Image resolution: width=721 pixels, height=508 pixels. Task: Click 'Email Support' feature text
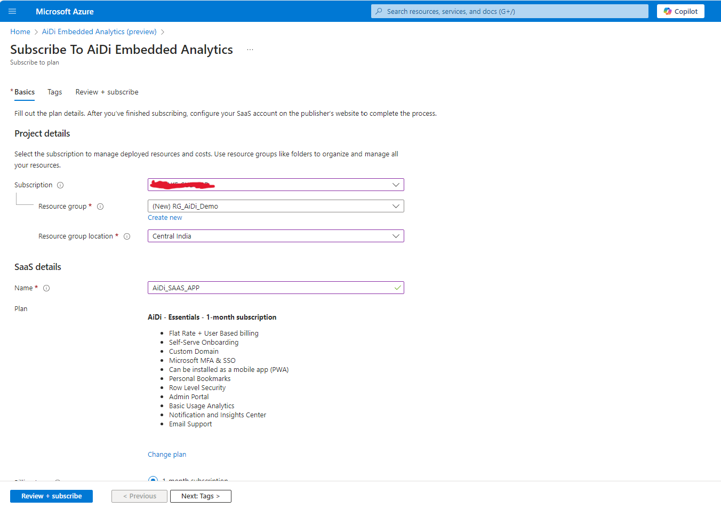[190, 424]
